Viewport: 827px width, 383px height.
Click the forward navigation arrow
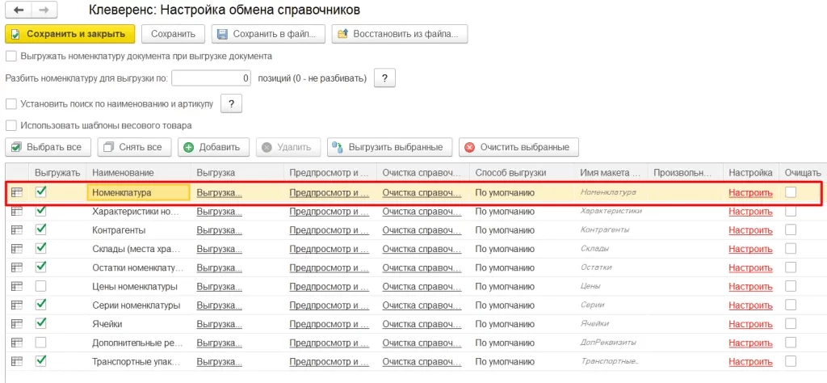click(43, 11)
